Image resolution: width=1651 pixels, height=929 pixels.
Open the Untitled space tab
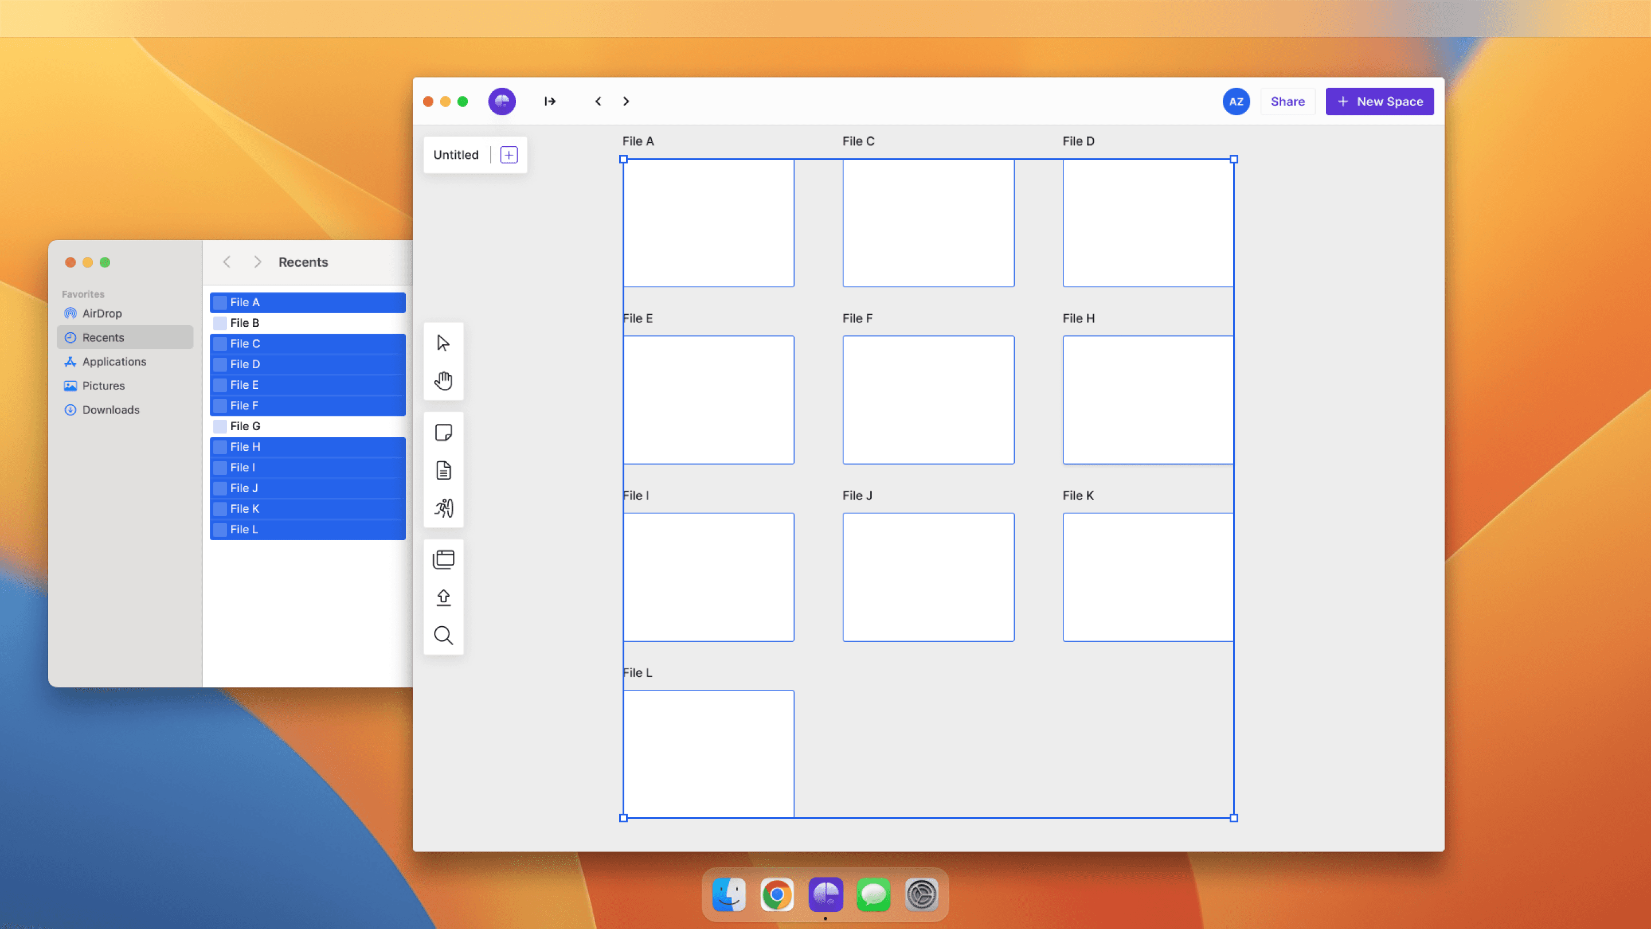point(456,154)
